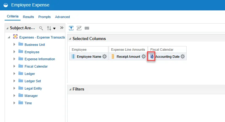Click the Employee folder icon in tree
The width and height of the screenshot is (225, 122).
tap(21, 51)
